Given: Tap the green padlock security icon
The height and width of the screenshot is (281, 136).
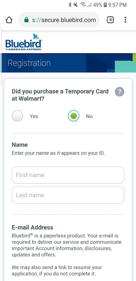Looking at the screenshot, I should 26,20.
